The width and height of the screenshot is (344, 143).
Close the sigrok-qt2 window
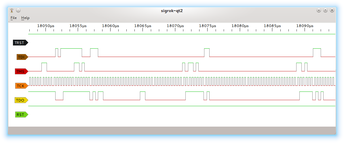pos(332,10)
